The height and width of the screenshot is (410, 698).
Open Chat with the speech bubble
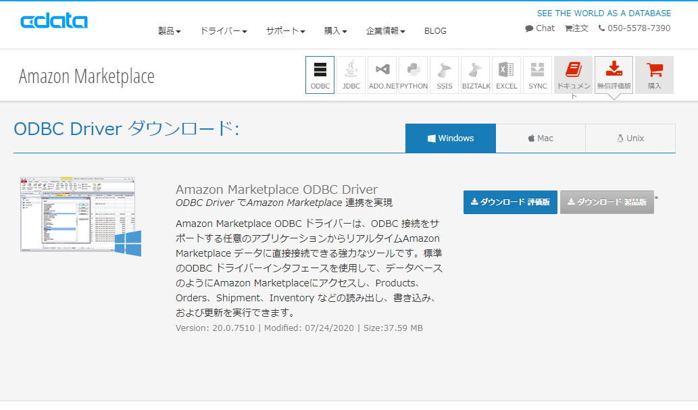[539, 28]
